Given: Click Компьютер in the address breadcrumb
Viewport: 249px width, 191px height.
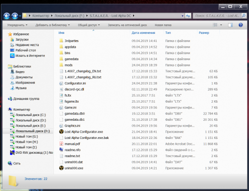Looking at the screenshot, I should pyautogui.click(x=41, y=16).
